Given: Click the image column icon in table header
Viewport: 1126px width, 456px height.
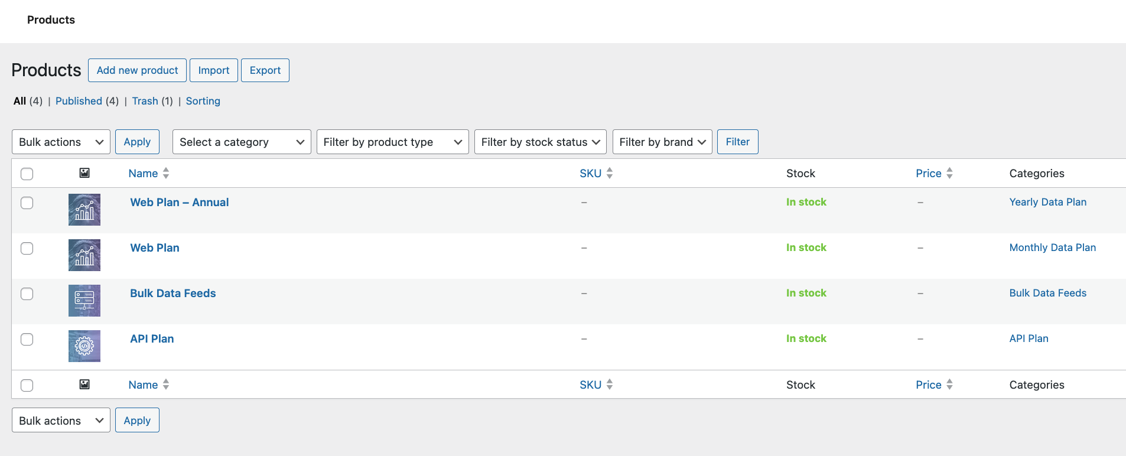Looking at the screenshot, I should [x=84, y=173].
